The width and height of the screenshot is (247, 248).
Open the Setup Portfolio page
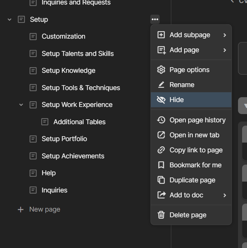[64, 139]
